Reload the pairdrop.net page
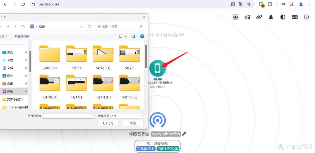Viewport: 315px width, 153px height. 23,4
